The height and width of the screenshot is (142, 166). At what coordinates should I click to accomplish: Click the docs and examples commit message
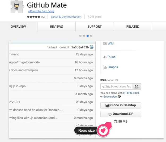point(23,70)
